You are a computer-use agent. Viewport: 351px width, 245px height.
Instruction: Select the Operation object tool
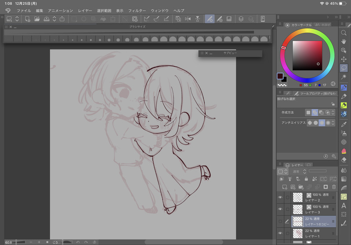click(x=344, y=50)
